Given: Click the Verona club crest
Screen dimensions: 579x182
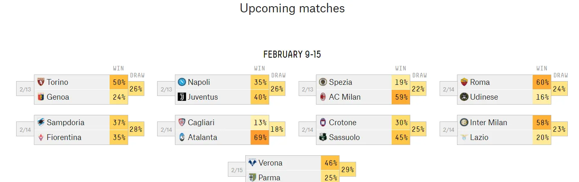Looking at the screenshot, I should [x=252, y=163].
